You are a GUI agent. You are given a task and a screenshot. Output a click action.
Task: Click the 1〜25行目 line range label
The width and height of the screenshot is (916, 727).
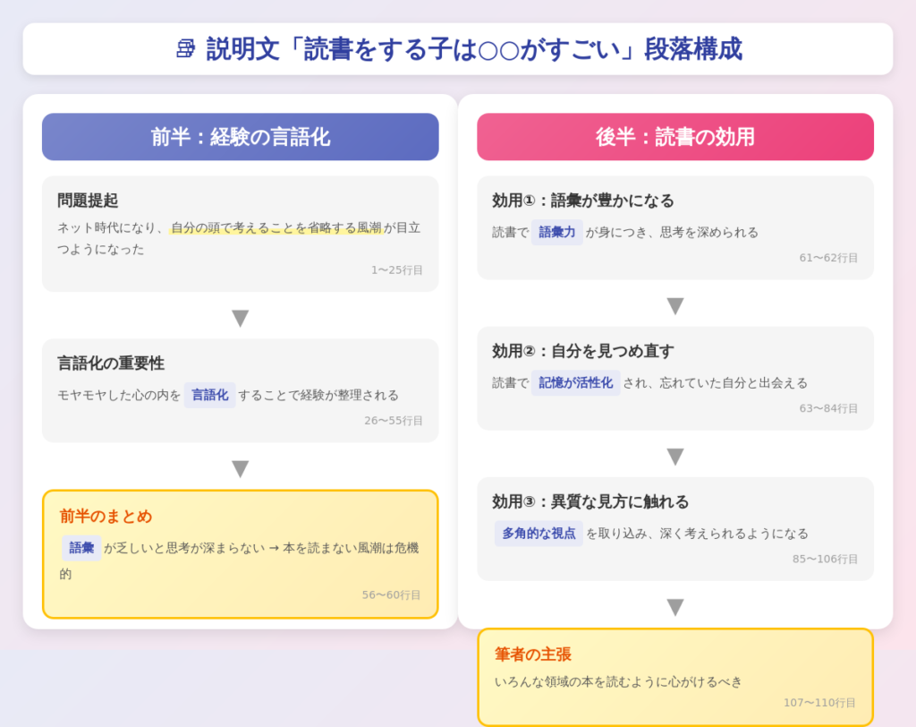click(397, 269)
